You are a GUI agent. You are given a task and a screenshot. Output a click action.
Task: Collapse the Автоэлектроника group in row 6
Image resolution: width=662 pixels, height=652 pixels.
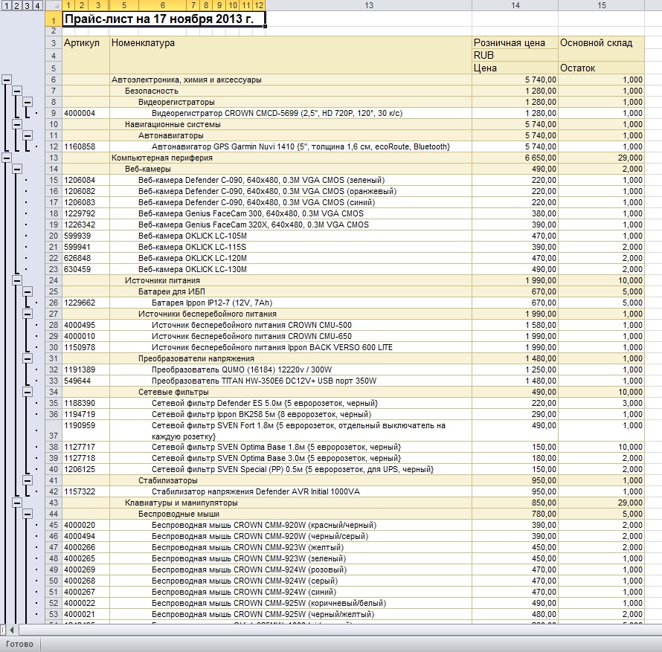(x=7, y=80)
